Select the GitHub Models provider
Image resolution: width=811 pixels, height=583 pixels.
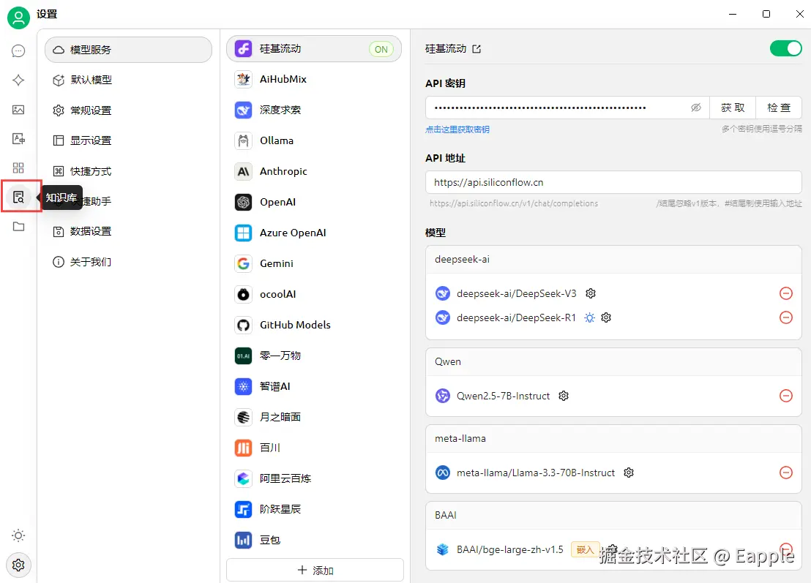(x=314, y=325)
